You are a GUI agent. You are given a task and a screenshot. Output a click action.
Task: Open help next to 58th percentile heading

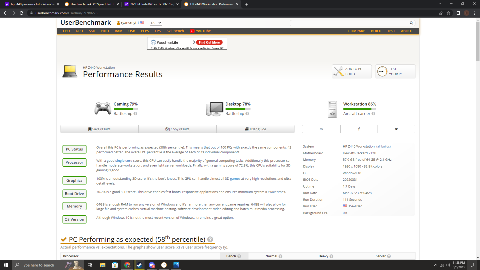pyautogui.click(x=210, y=239)
